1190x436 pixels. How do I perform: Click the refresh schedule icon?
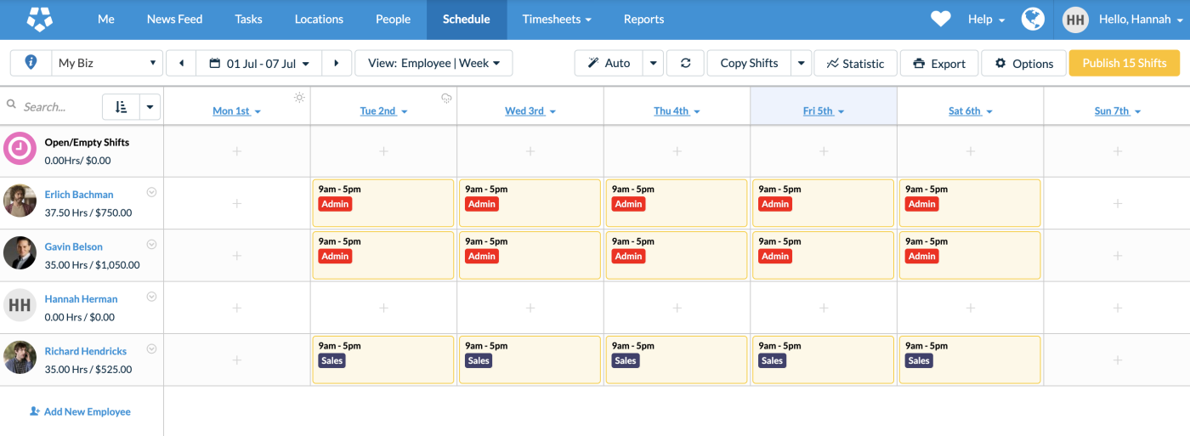pos(685,63)
